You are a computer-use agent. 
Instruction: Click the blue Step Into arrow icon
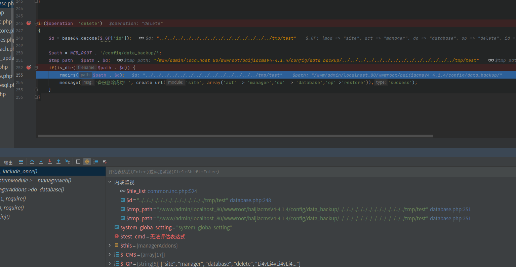(41, 162)
